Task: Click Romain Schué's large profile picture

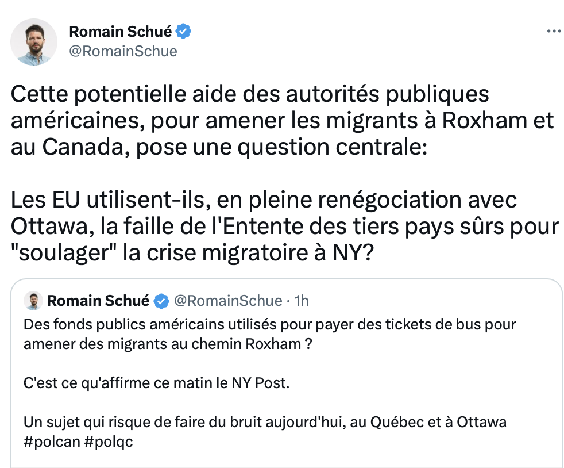Action: [x=34, y=42]
